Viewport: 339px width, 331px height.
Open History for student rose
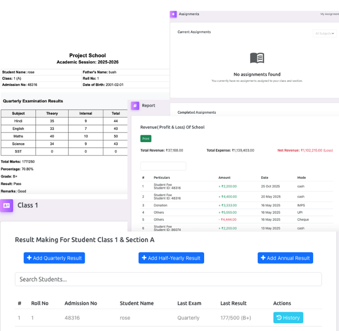[288, 318]
